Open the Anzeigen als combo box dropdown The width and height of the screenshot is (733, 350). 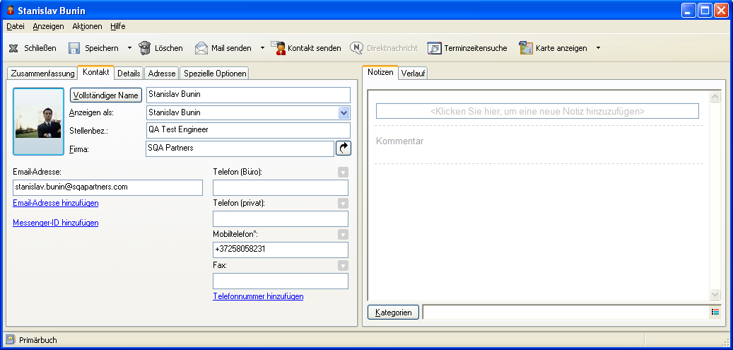click(344, 112)
